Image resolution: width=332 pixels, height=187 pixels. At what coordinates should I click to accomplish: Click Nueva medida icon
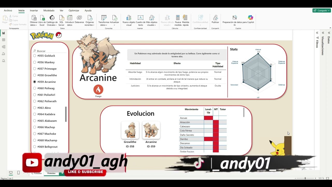tap(178, 18)
